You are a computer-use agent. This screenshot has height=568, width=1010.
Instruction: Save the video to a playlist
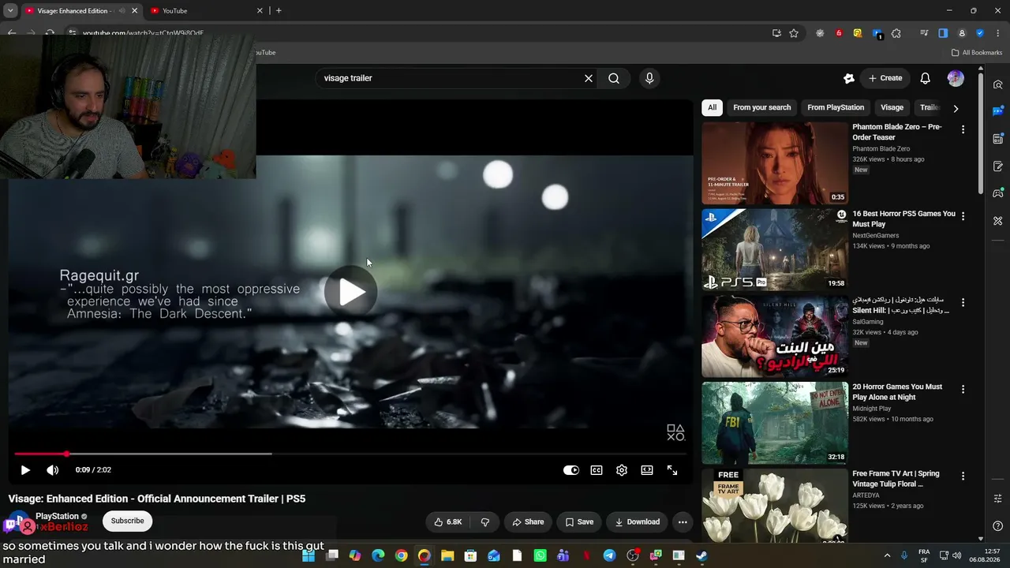(579, 521)
